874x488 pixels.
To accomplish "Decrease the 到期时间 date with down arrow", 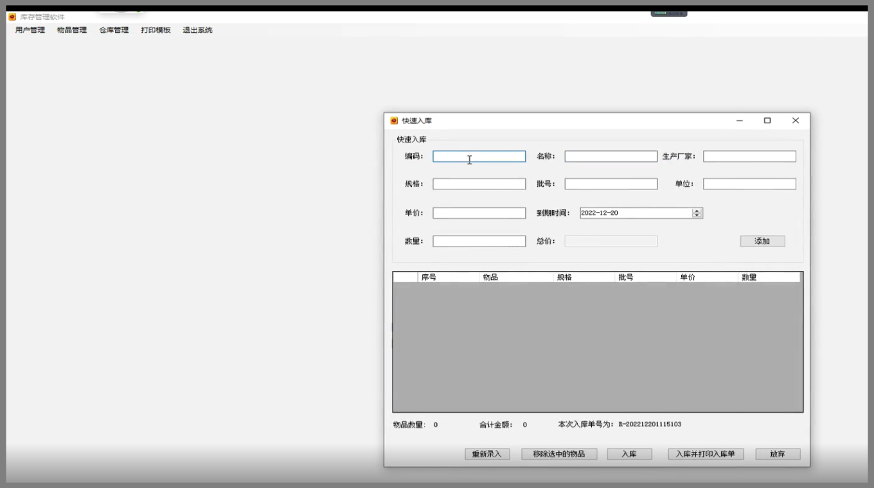I will pos(697,216).
